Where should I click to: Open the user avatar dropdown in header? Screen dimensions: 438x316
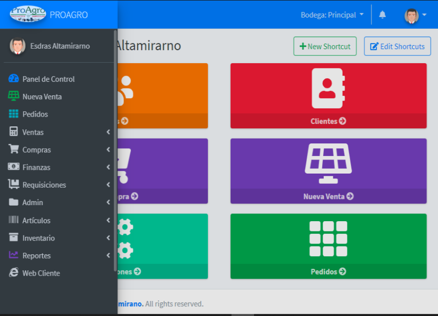415,16
